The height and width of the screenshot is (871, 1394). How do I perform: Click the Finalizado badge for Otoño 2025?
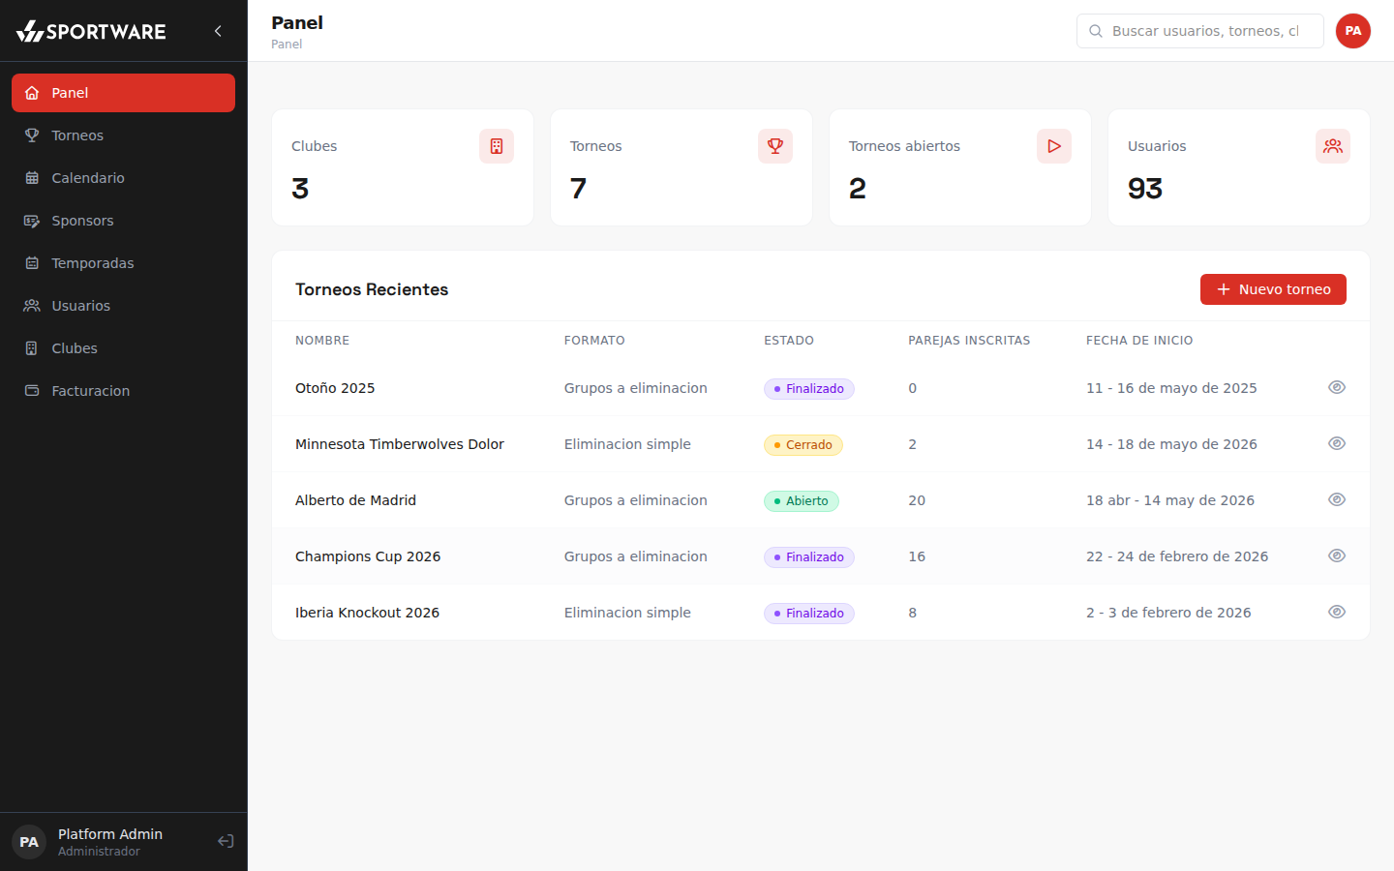click(x=809, y=389)
